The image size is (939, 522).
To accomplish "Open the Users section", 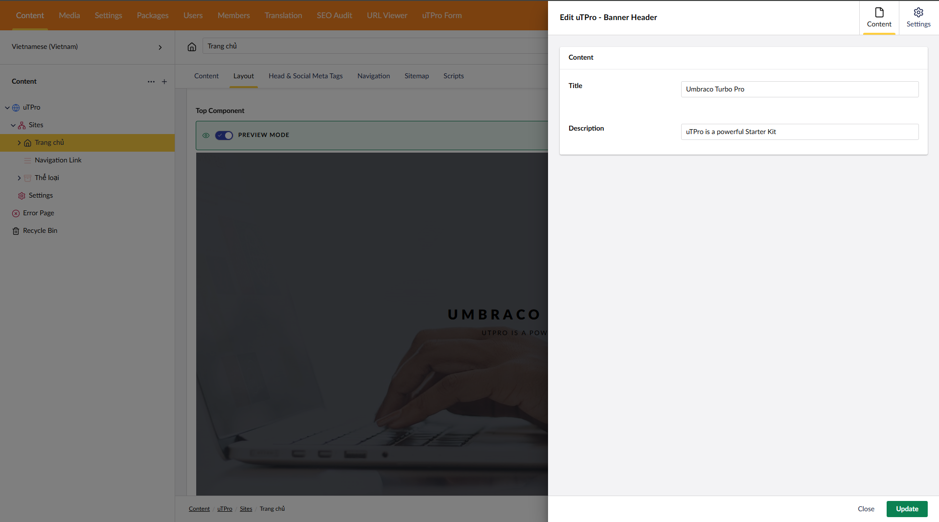I will click(193, 16).
